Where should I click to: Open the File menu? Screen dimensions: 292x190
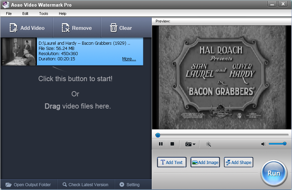click(9, 14)
